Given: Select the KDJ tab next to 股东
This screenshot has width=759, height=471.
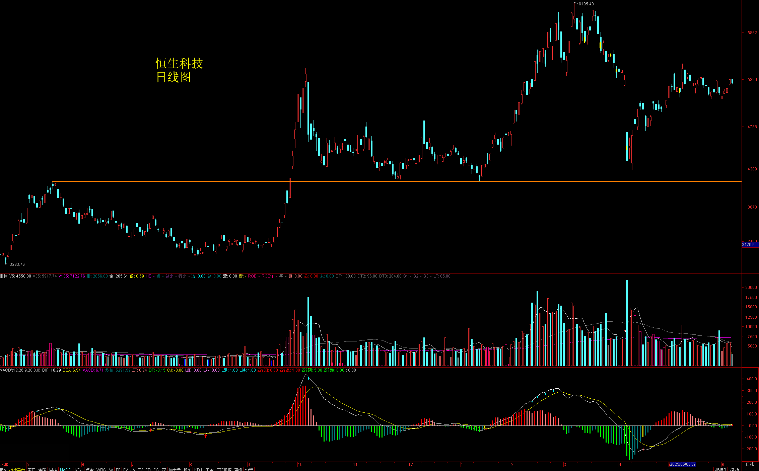Looking at the screenshot, I should (x=198, y=469).
